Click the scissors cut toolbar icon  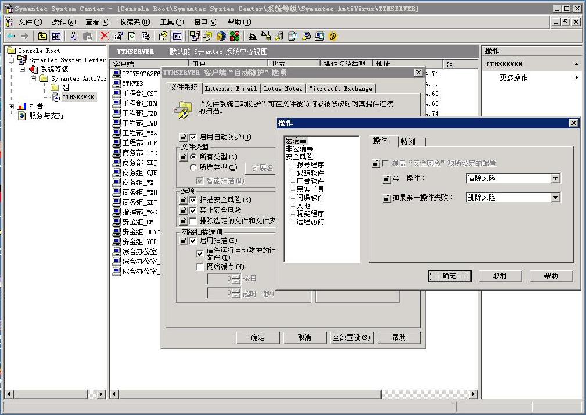[73, 36]
